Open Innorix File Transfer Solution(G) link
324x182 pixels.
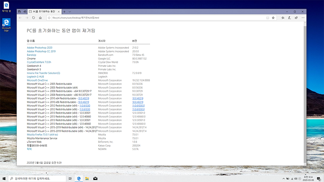(44, 73)
